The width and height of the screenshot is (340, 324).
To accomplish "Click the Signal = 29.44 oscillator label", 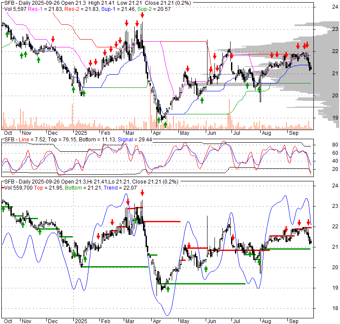I will 135,140.
